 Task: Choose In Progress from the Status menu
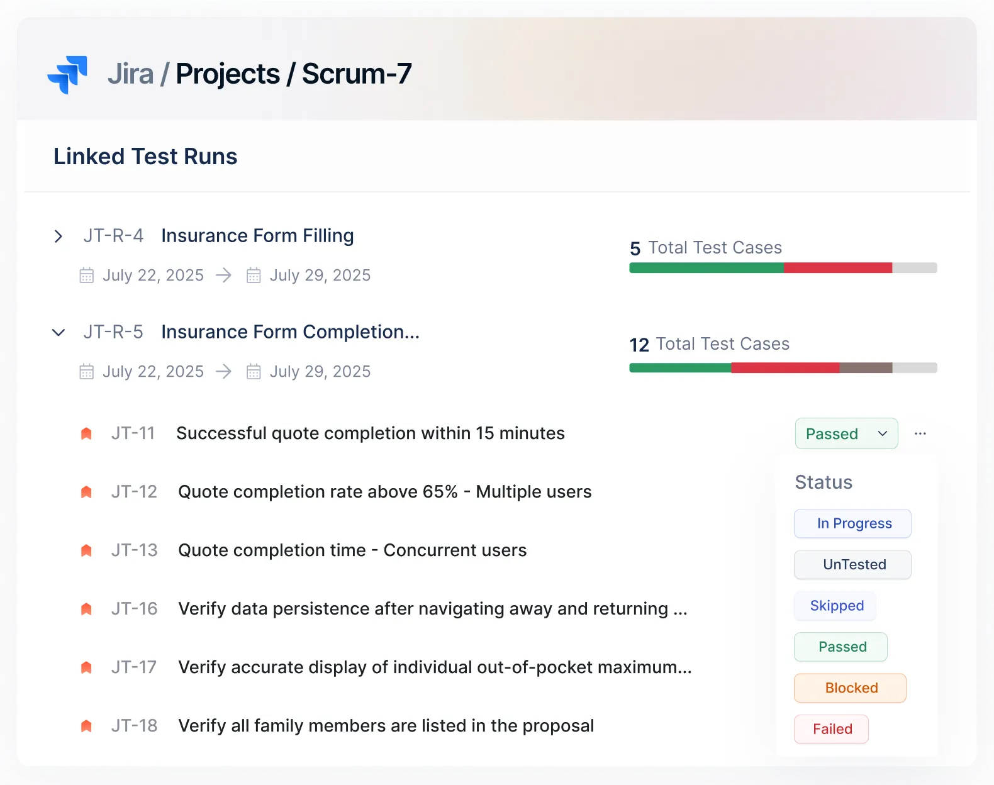tap(852, 523)
